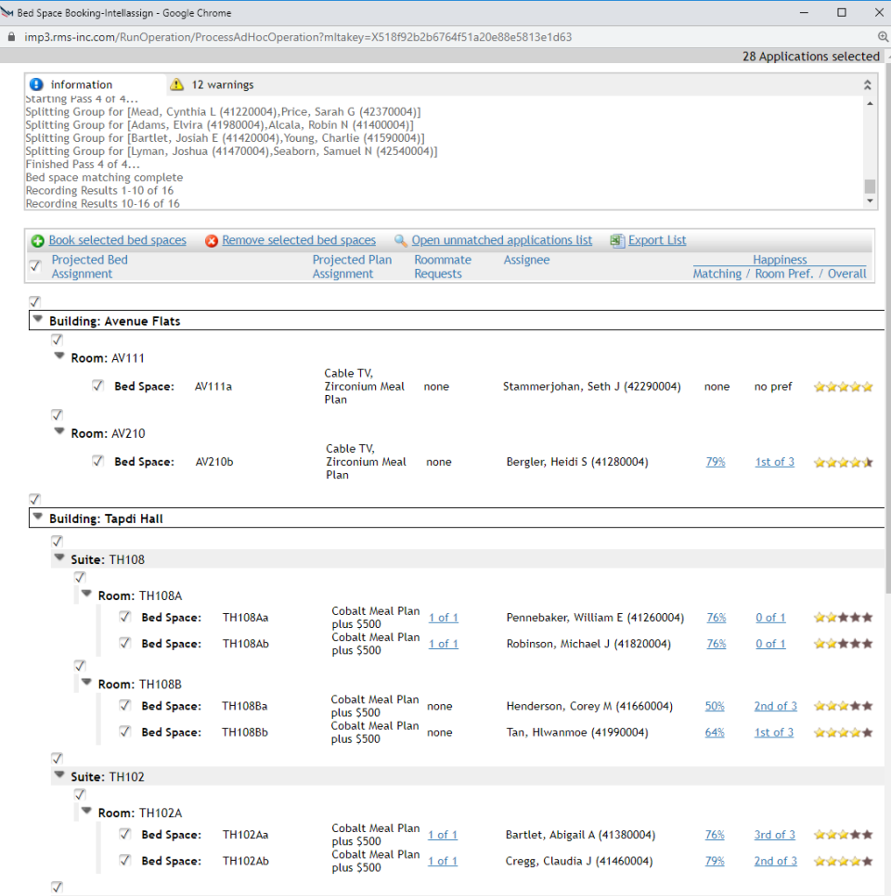Uncheck the Bed Space TH108Bb checkbox
Viewport: 891px width, 896px height.
[124, 732]
